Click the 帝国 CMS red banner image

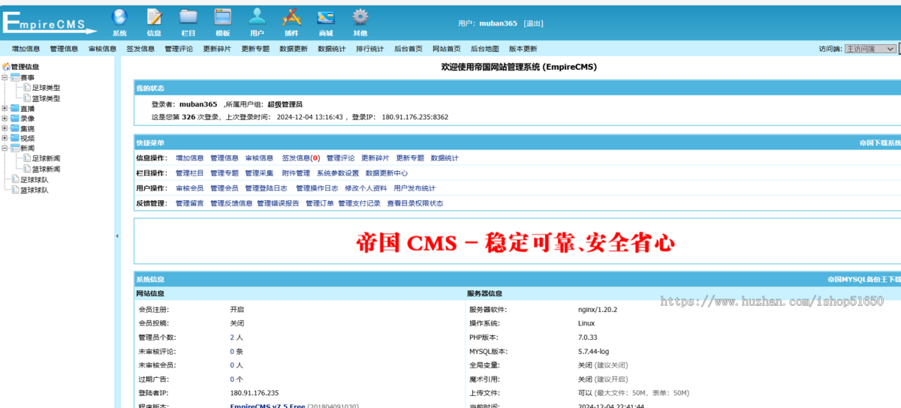tap(517, 241)
